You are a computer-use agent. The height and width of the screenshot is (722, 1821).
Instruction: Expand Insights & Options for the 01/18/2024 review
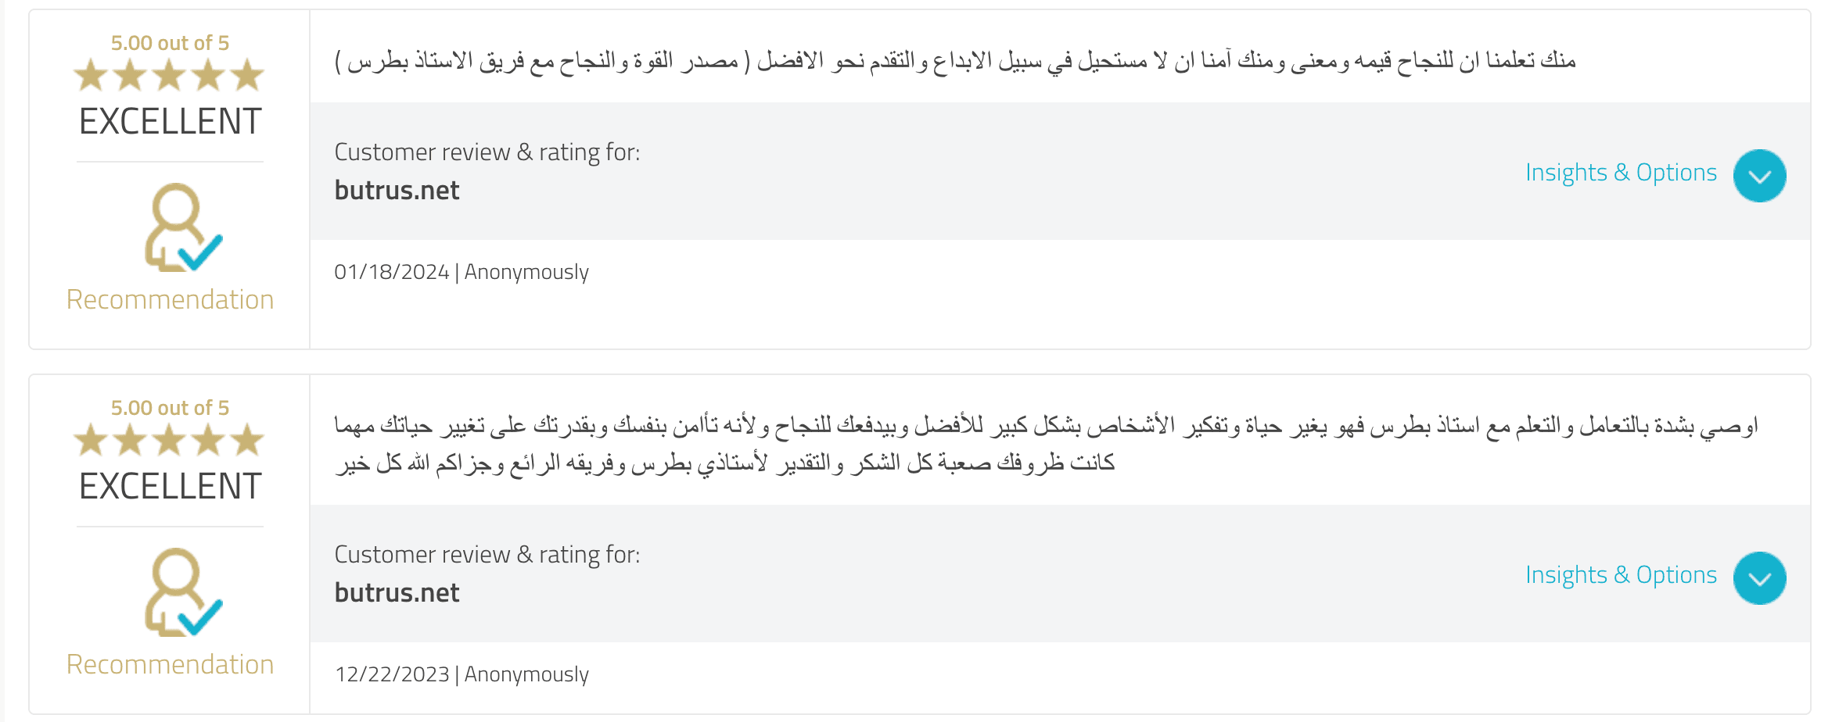(1759, 176)
